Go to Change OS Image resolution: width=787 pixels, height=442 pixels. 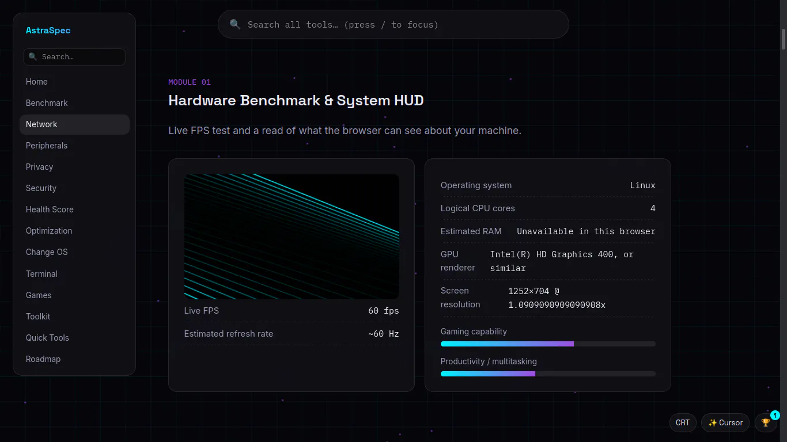(74, 252)
